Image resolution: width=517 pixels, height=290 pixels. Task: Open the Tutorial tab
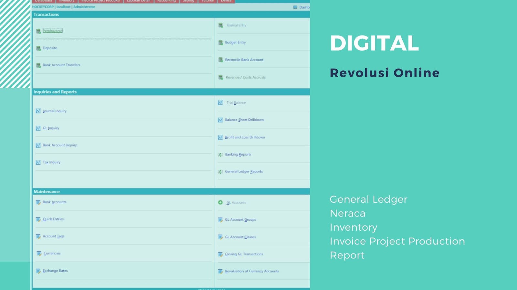pyautogui.click(x=208, y=1)
